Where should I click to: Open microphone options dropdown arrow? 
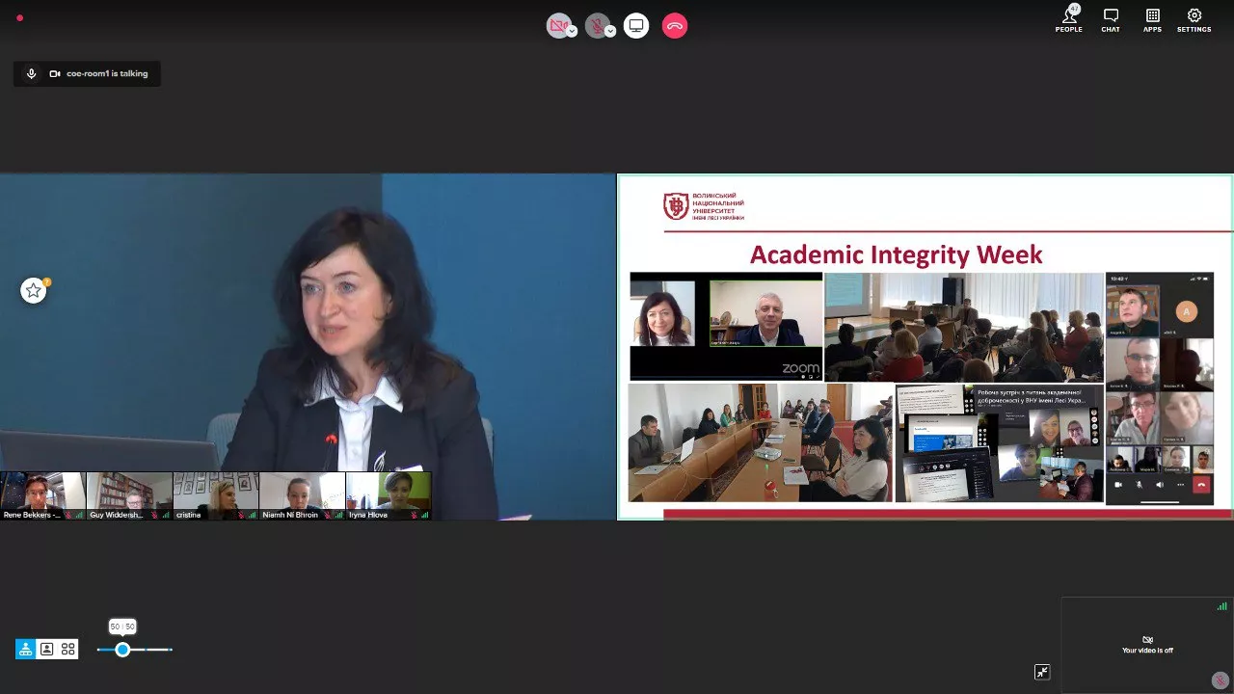click(610, 31)
